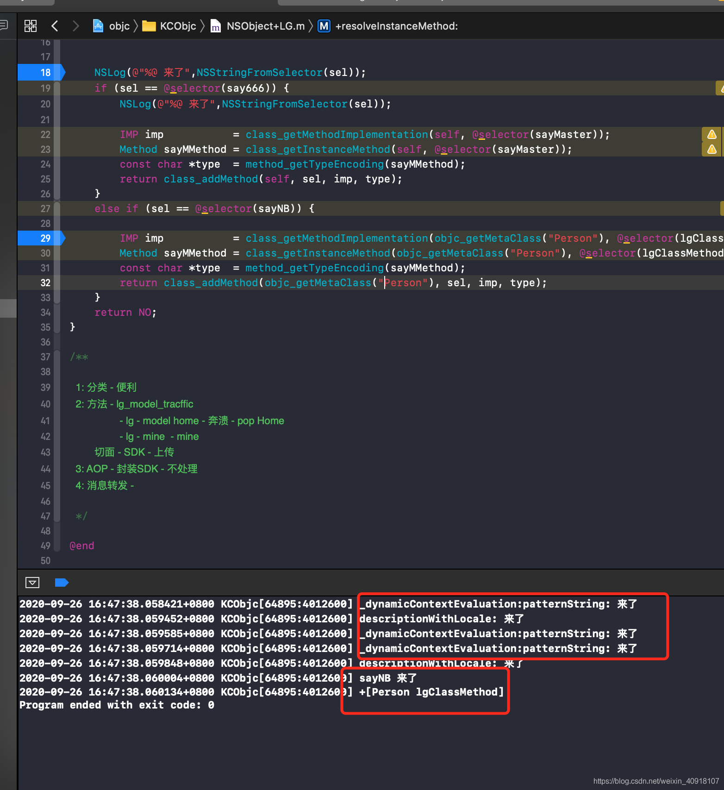This screenshot has width=724, height=790.
Task: Click the KCObjc folder icon
Action: pos(149,26)
